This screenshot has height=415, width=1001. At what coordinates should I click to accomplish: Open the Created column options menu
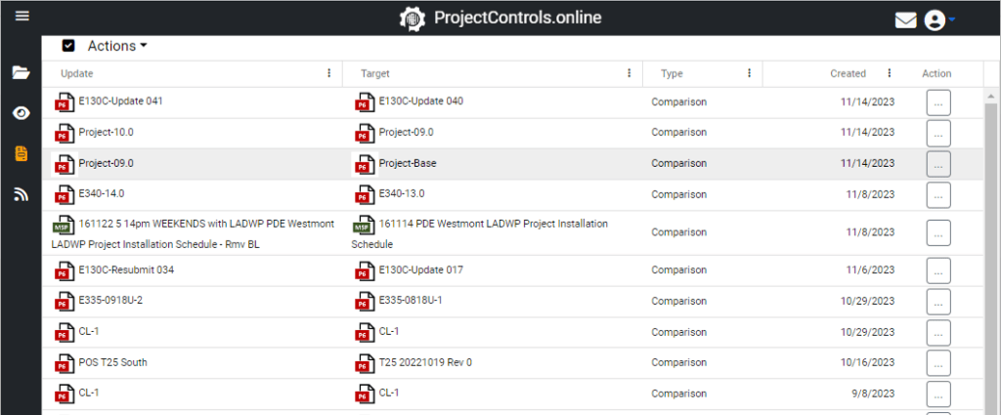pos(889,73)
